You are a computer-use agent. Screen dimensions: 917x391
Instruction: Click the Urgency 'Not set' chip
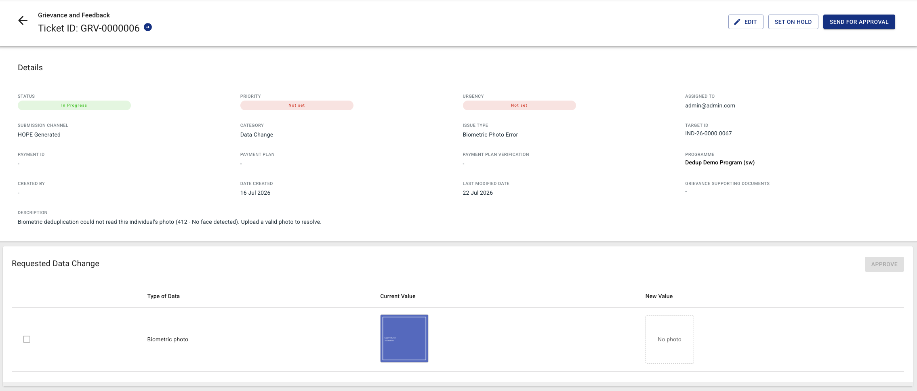[x=519, y=105]
